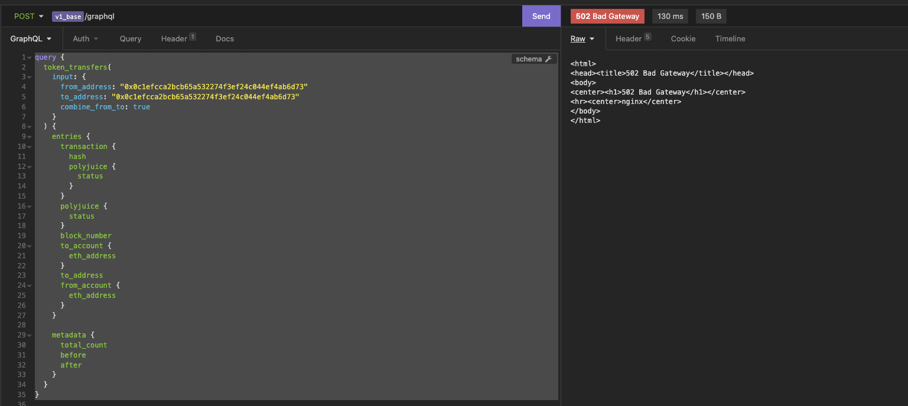The image size is (908, 406).
Task: Click the hash field on line 11
Action: click(77, 157)
